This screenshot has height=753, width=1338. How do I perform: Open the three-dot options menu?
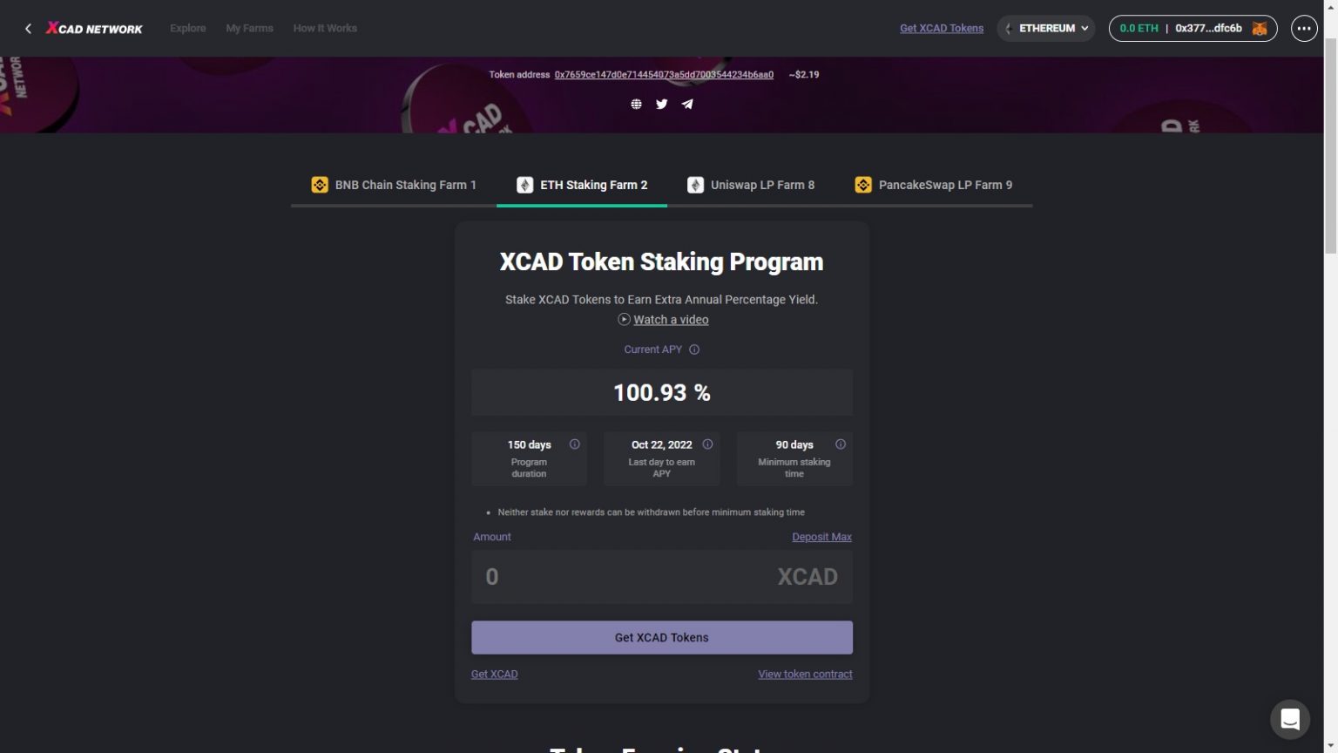[x=1304, y=28]
